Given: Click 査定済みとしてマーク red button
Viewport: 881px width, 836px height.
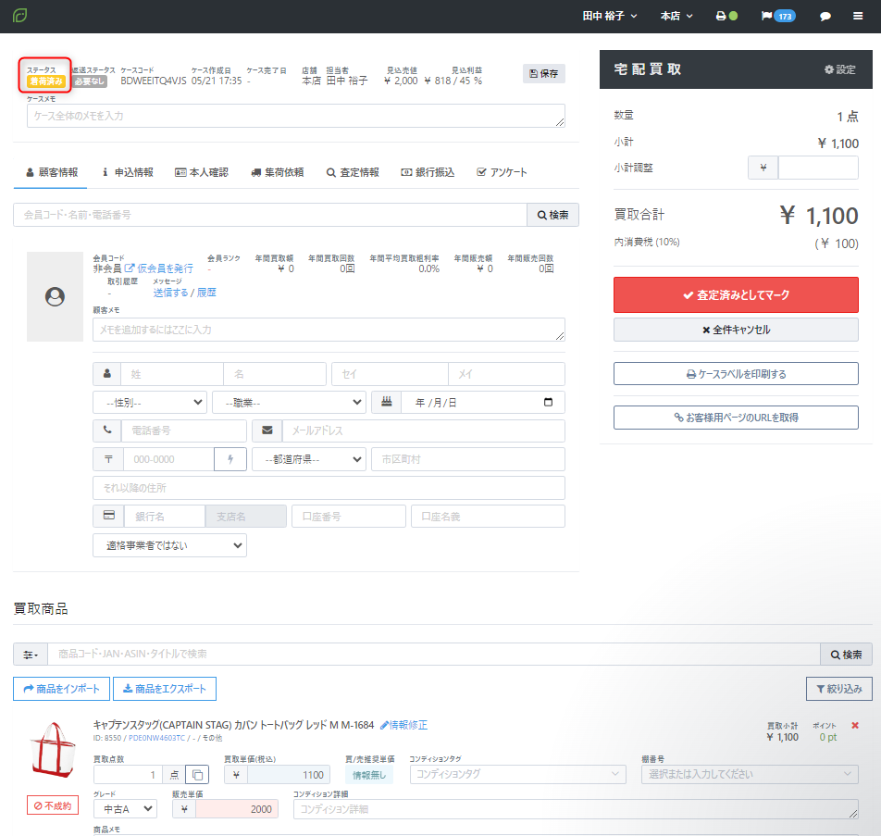Looking at the screenshot, I should (x=736, y=294).
